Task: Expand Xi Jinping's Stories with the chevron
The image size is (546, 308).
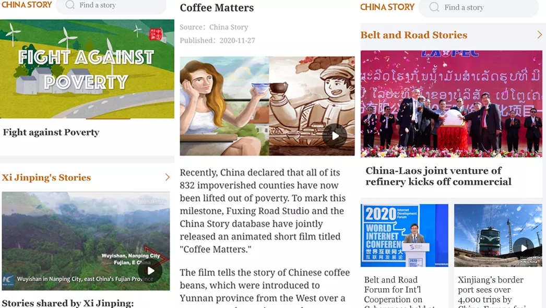Action: click(167, 177)
